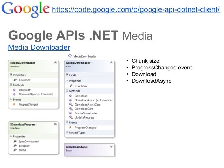Click constructor icon beside MediaDownloader method
This screenshot has height=168, width=224.
click(70, 113)
